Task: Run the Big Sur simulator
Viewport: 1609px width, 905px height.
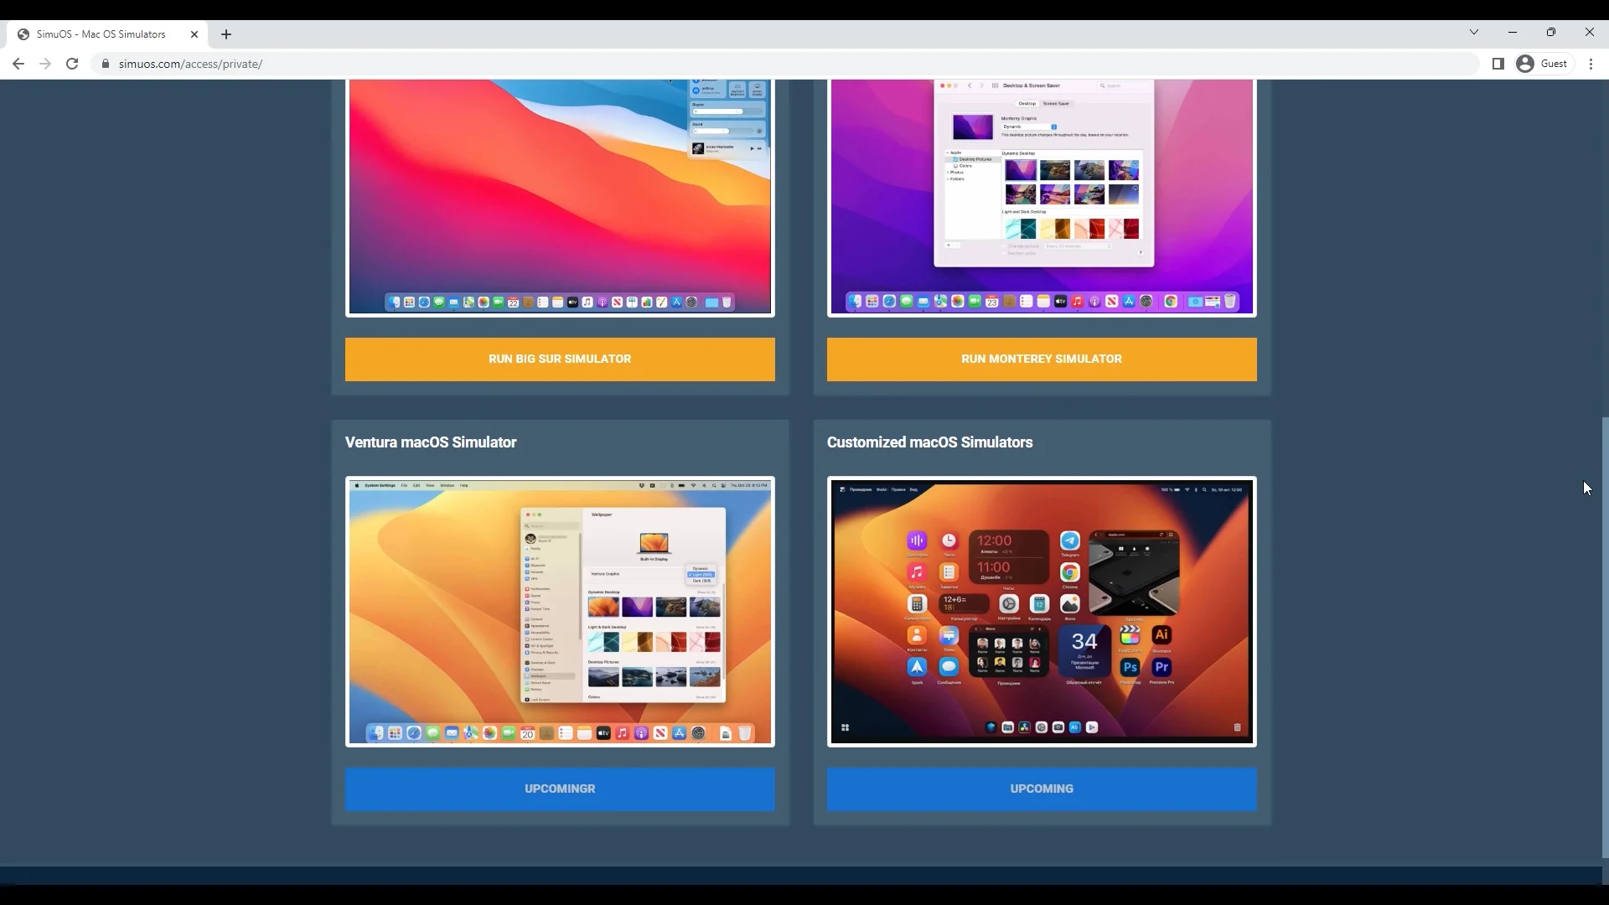Action: point(560,359)
